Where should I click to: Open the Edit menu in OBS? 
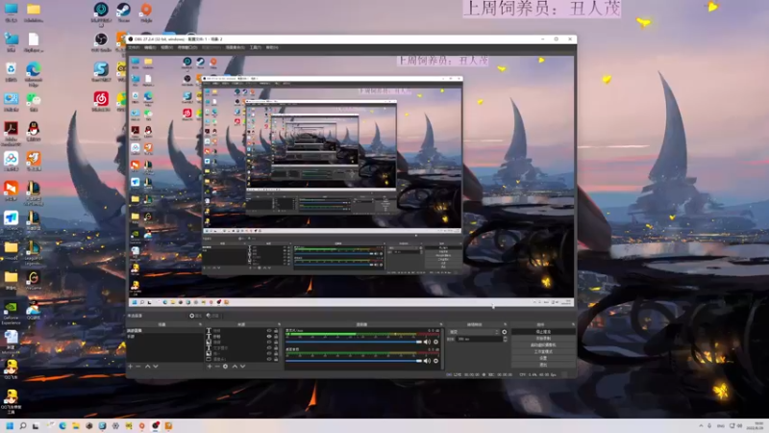tap(150, 47)
